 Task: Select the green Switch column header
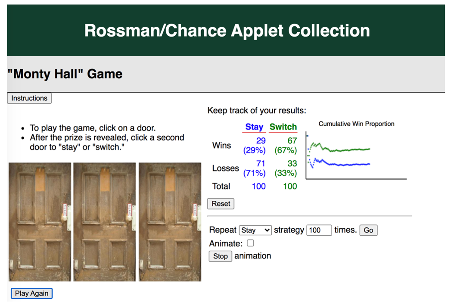click(x=283, y=127)
